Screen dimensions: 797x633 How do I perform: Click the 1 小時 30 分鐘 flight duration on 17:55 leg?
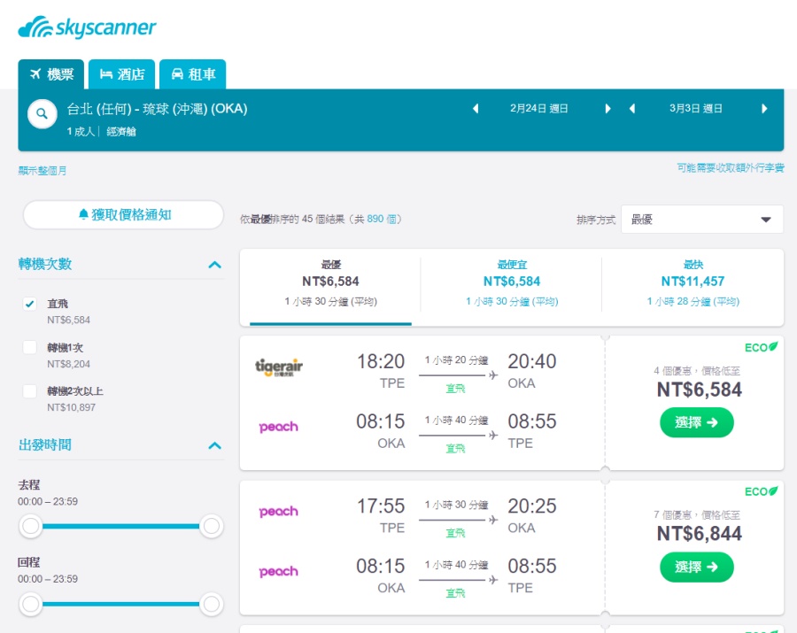(x=456, y=505)
